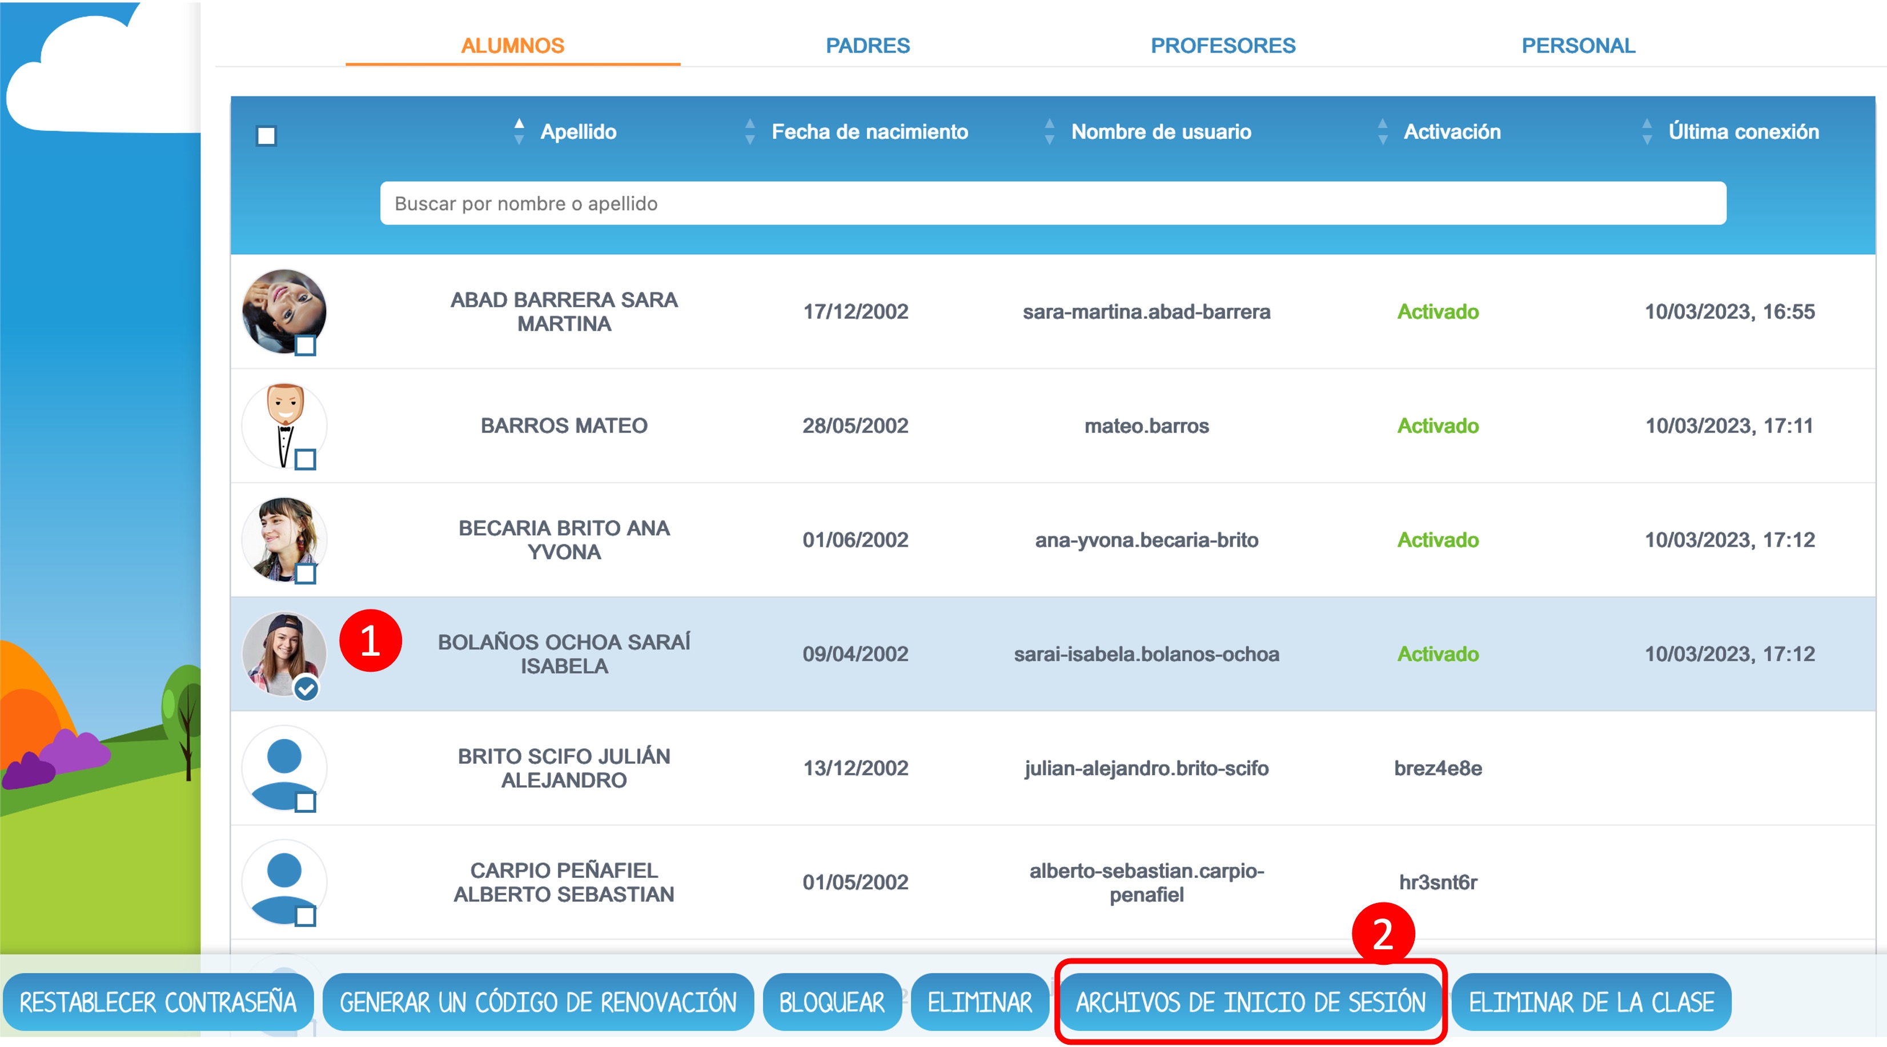Click username alberto-sebastian.carpio-penafiel
Viewport: 1887px width, 1047px height.
[x=1146, y=882]
